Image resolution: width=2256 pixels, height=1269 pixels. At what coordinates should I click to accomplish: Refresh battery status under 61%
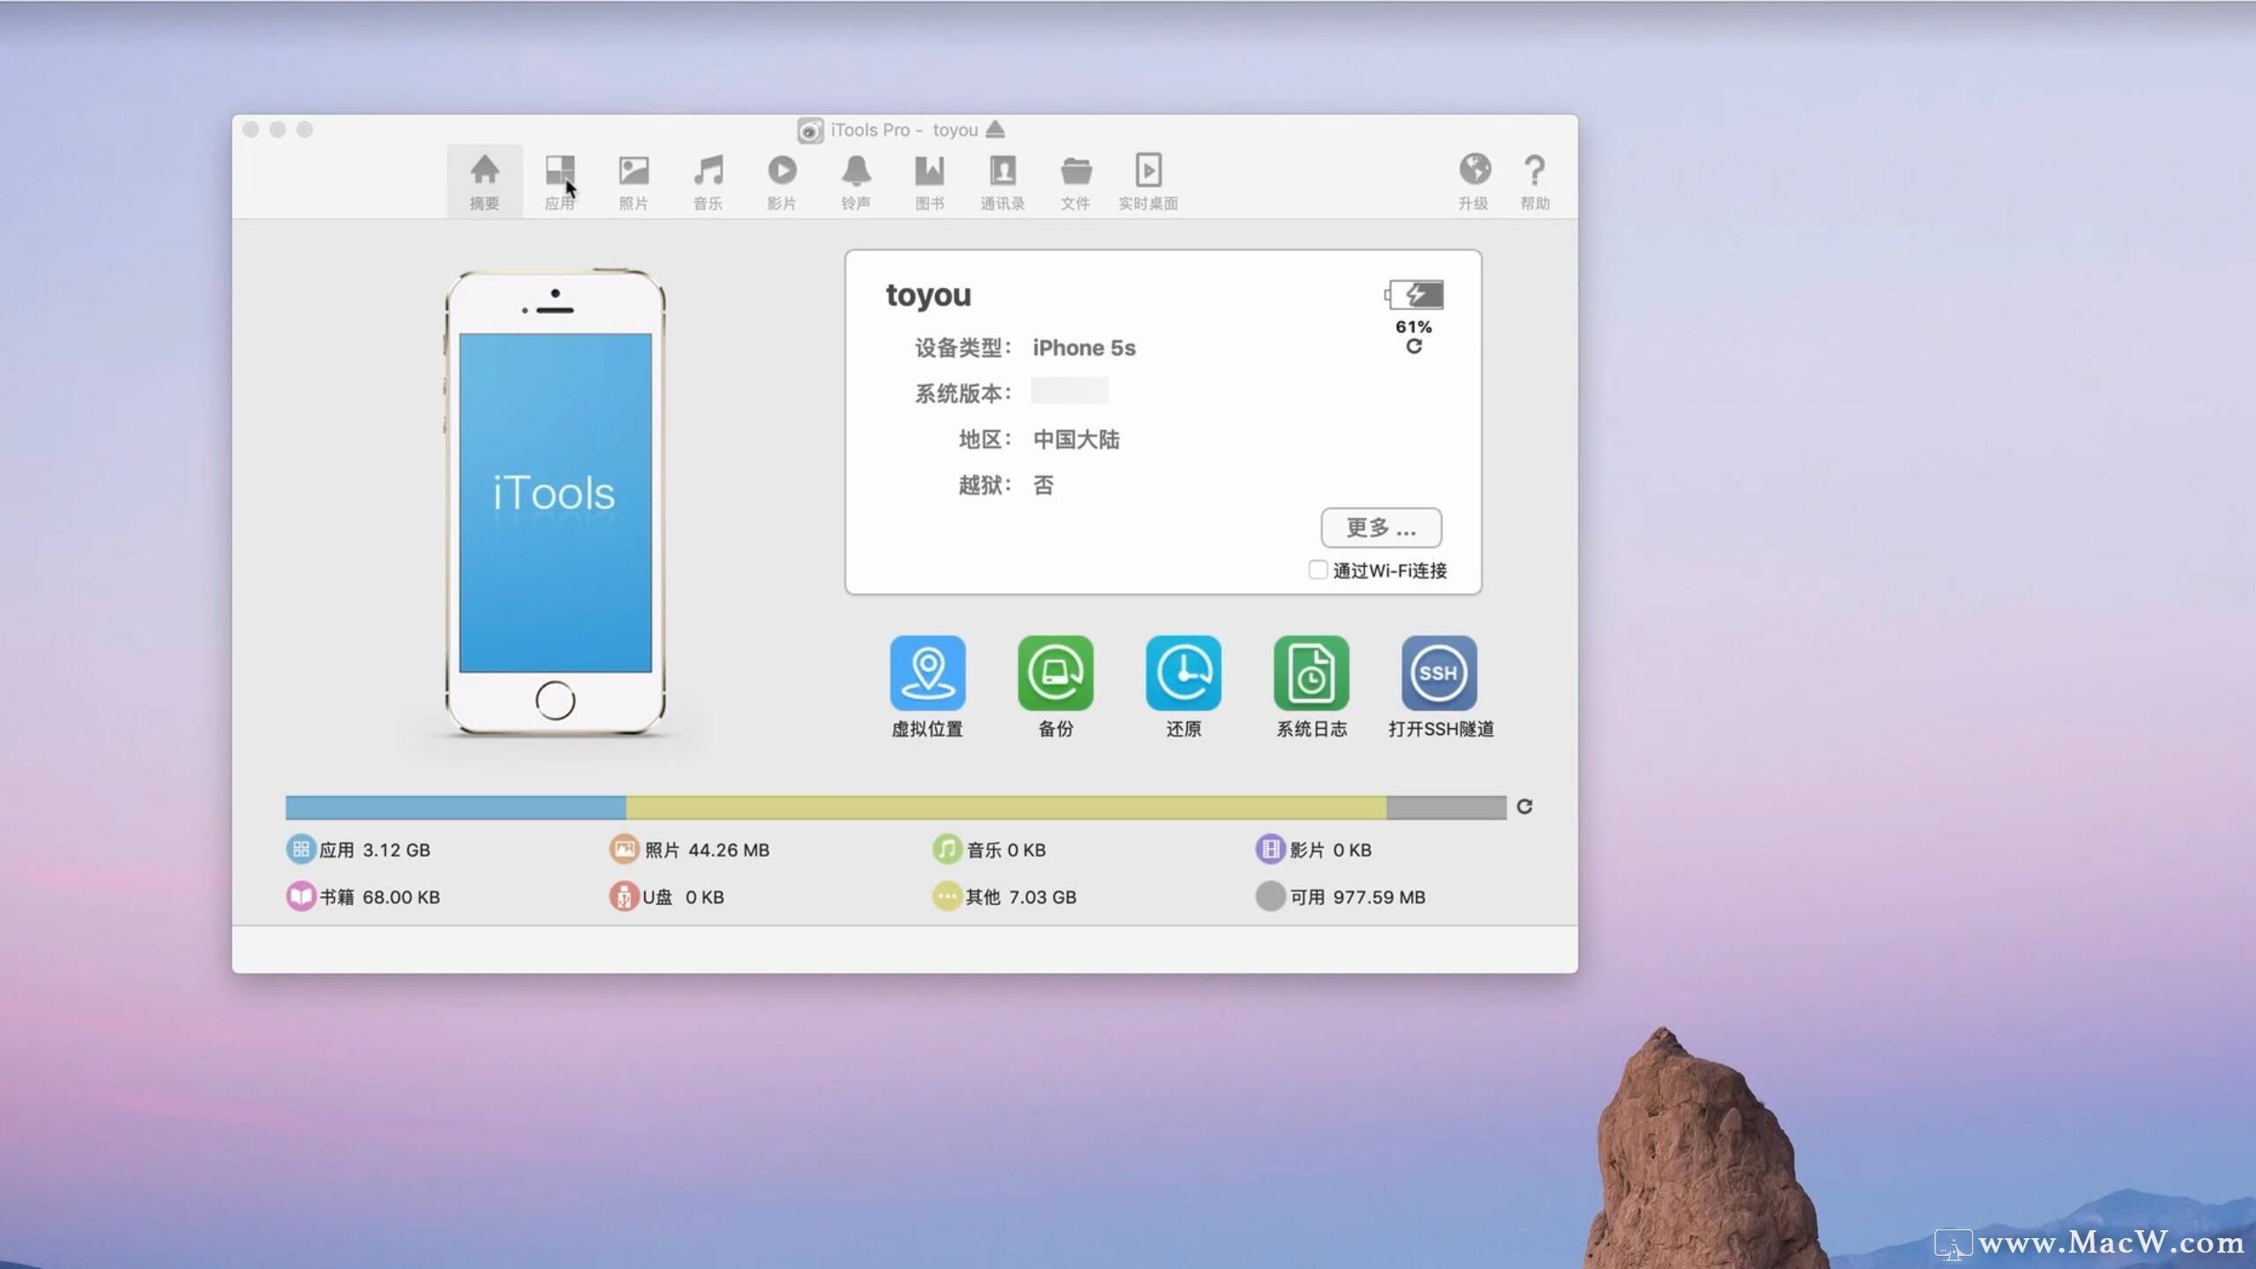pos(1414,346)
